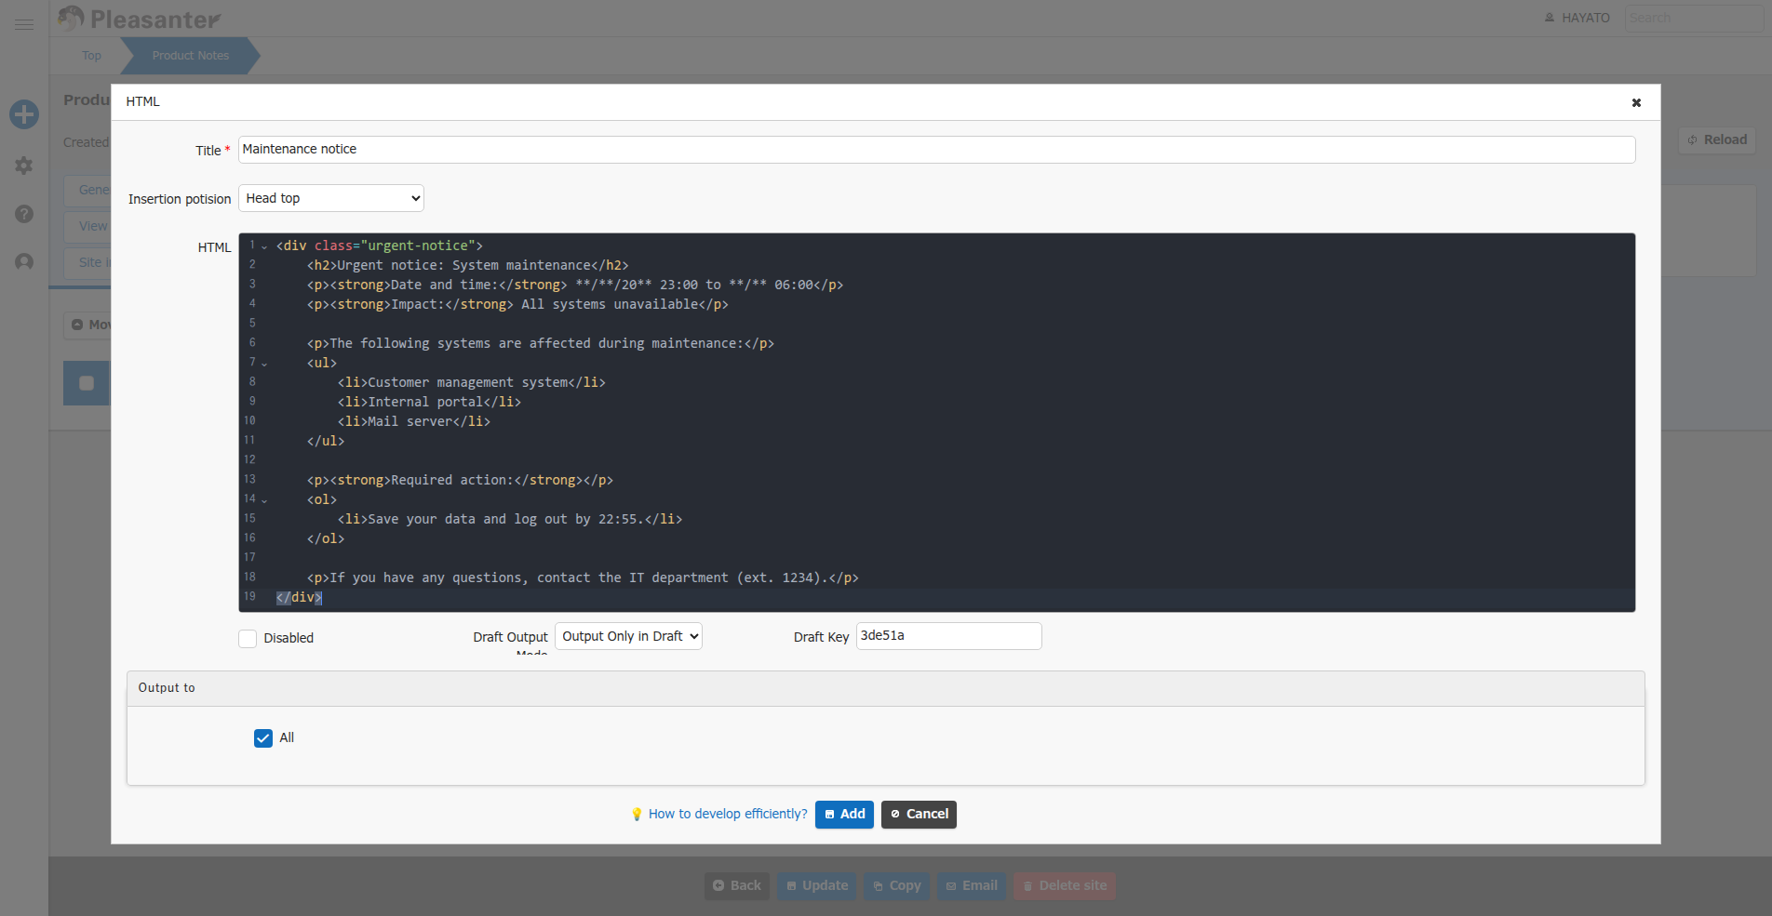
Task: Open the How to develop efficiently link
Action: point(728,814)
